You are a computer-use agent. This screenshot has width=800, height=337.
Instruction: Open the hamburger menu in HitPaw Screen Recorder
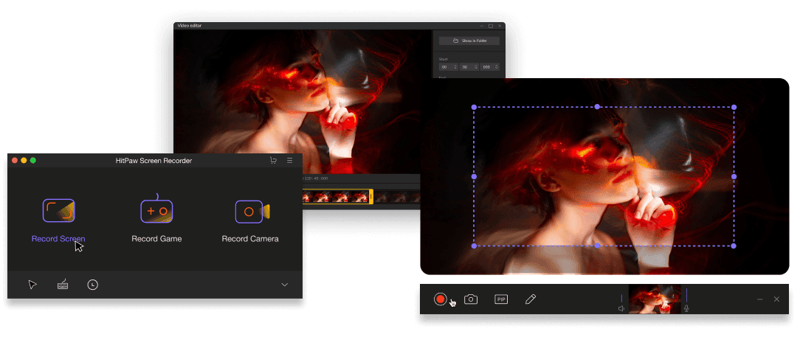click(290, 161)
